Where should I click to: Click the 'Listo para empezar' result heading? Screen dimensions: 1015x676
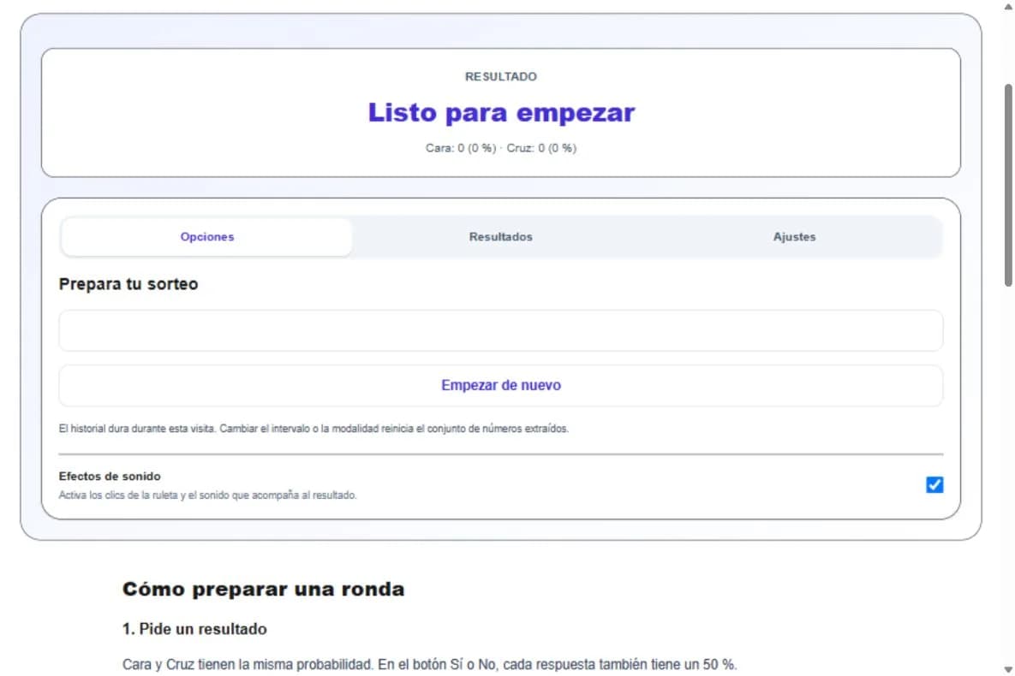coord(501,113)
